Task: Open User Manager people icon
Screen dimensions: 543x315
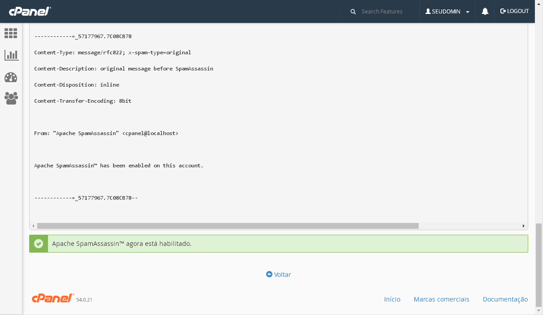Action: [x=11, y=98]
